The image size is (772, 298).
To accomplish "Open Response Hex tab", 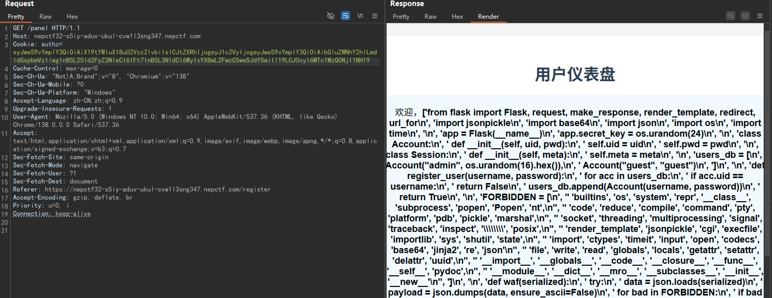I will click(x=457, y=16).
